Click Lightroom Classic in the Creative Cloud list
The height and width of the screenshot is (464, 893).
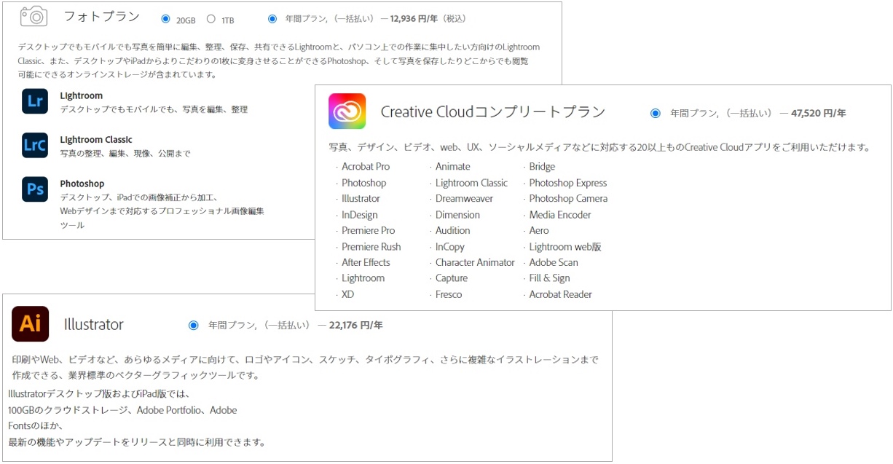tap(472, 183)
